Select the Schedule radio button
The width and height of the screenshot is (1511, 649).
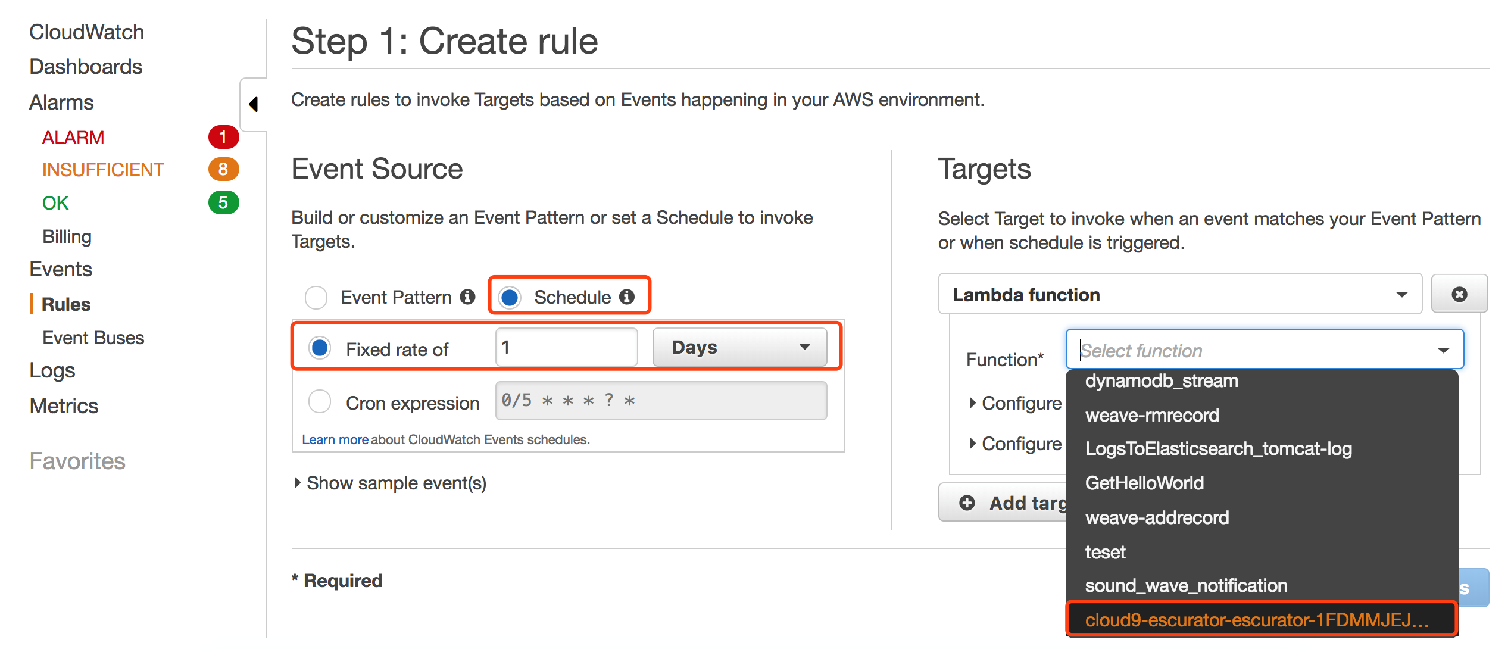click(x=510, y=297)
